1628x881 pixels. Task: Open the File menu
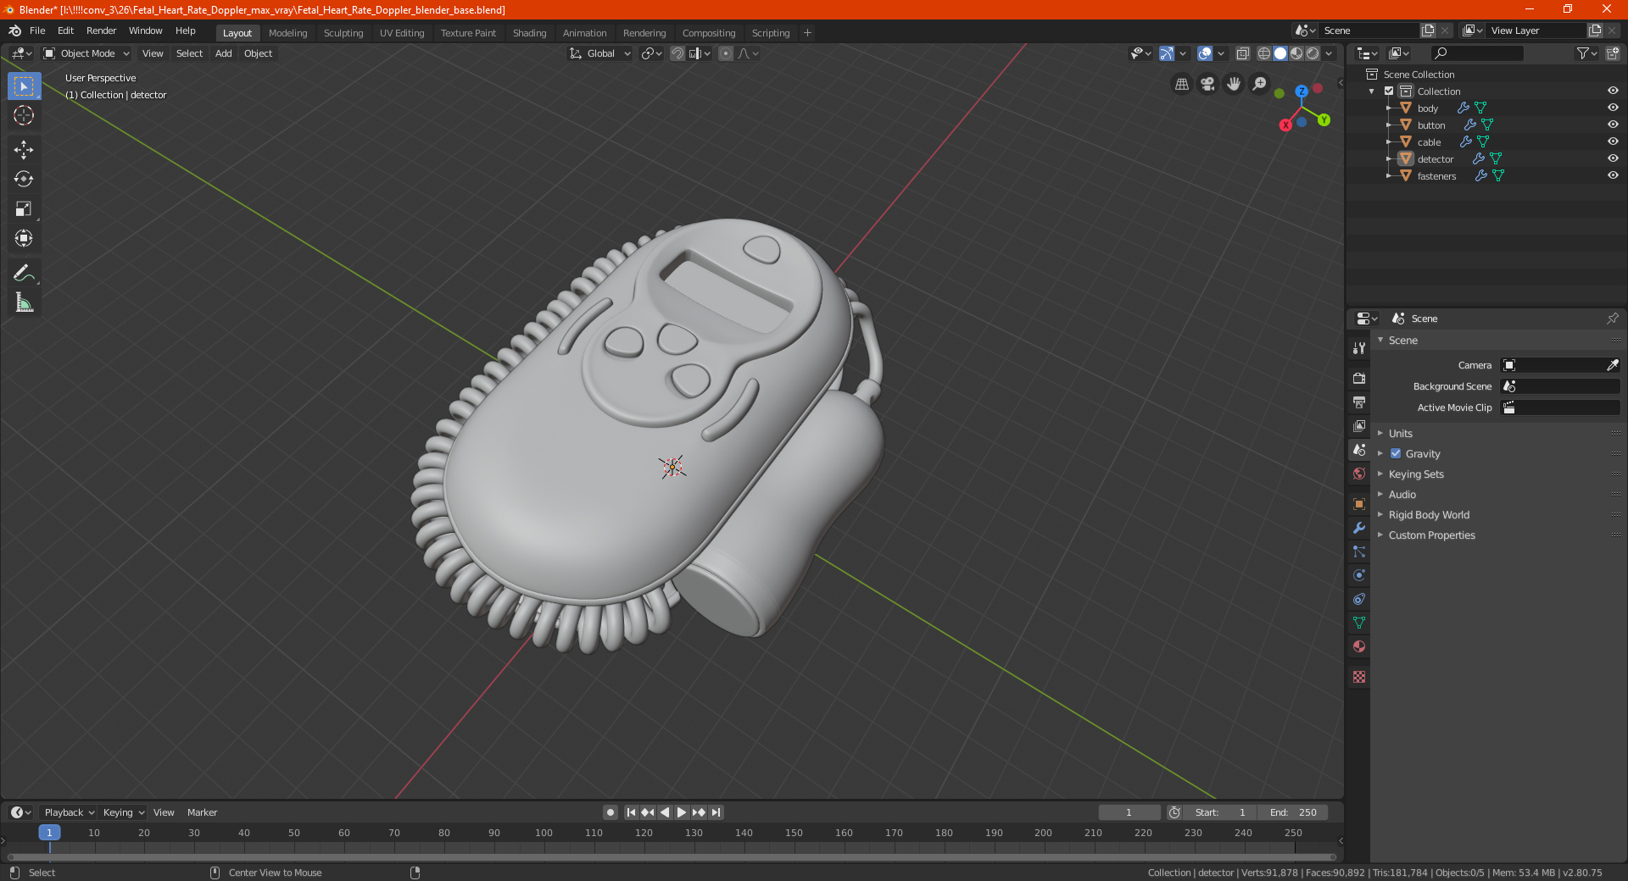click(x=37, y=30)
